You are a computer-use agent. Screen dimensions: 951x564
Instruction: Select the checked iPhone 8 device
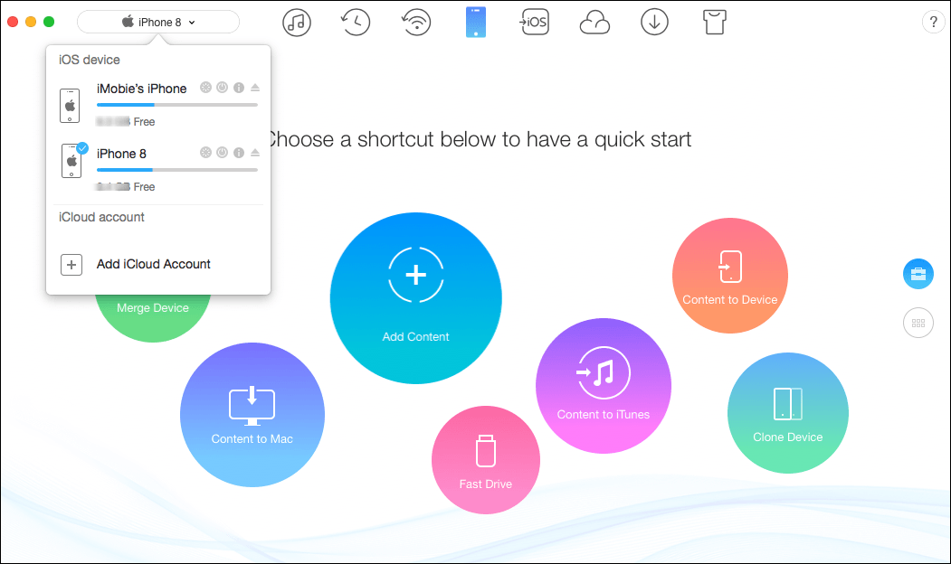[x=121, y=154]
